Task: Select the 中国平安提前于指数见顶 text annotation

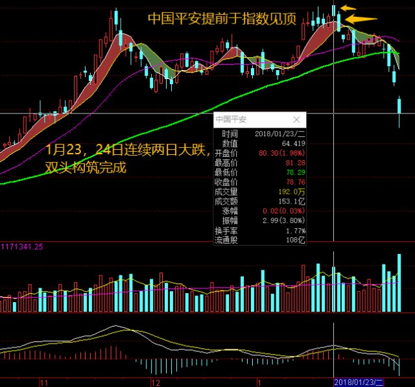Action: click(222, 19)
